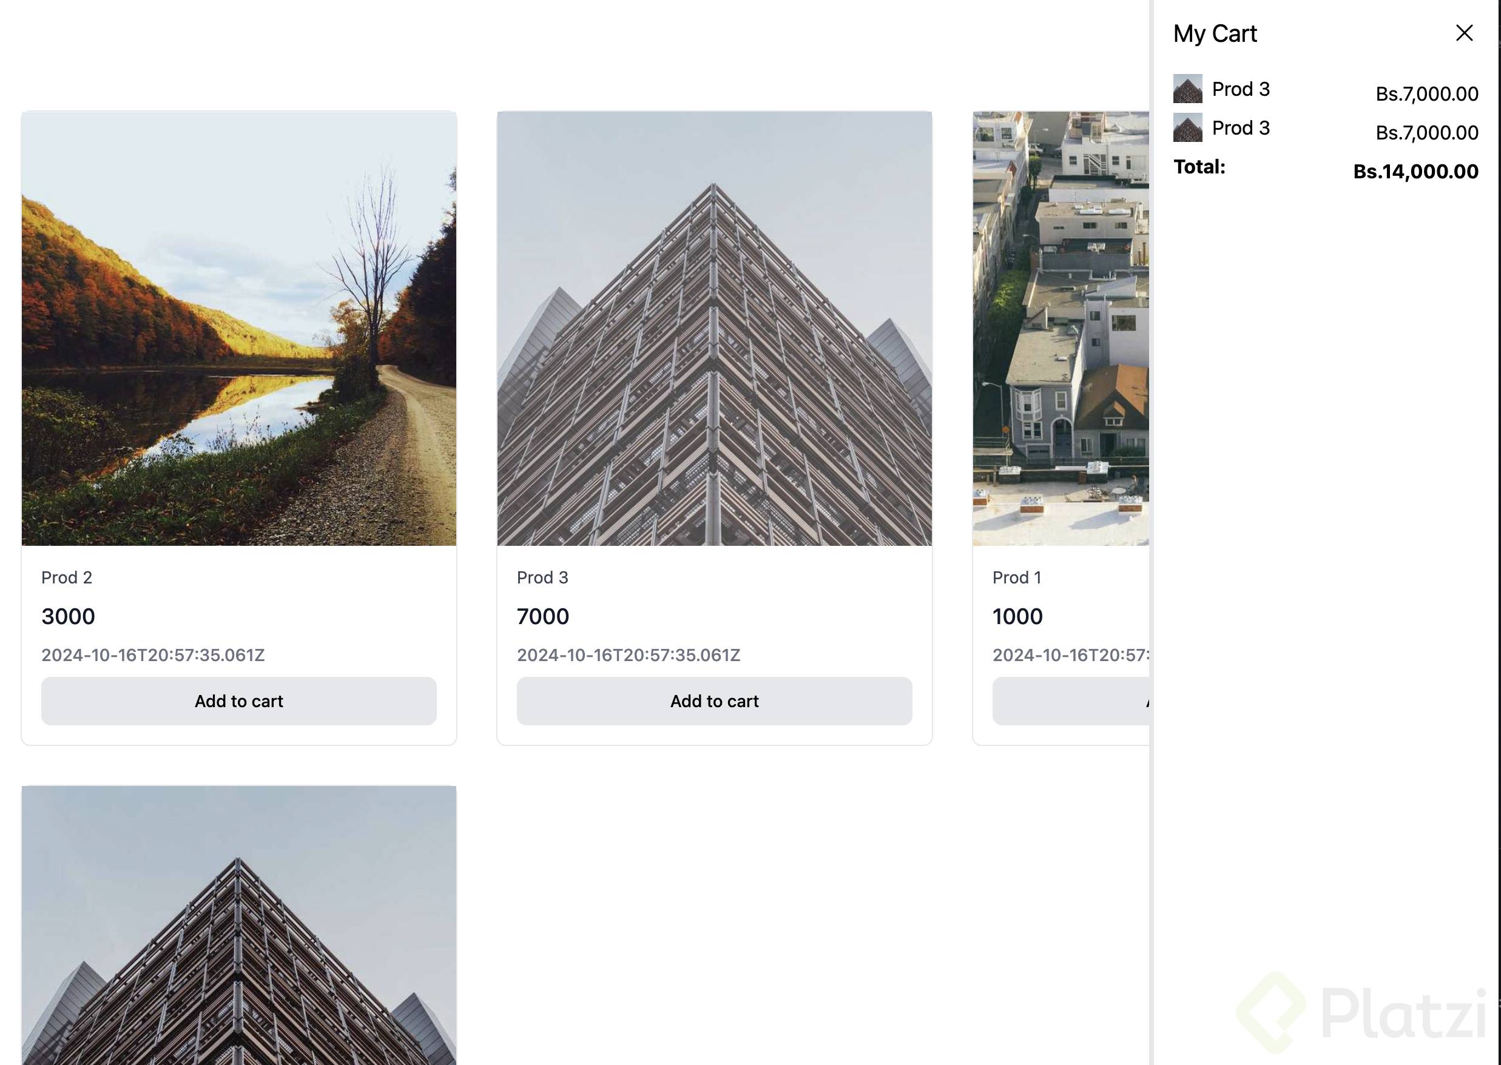Add Prod 2 to cart

pos(239,701)
